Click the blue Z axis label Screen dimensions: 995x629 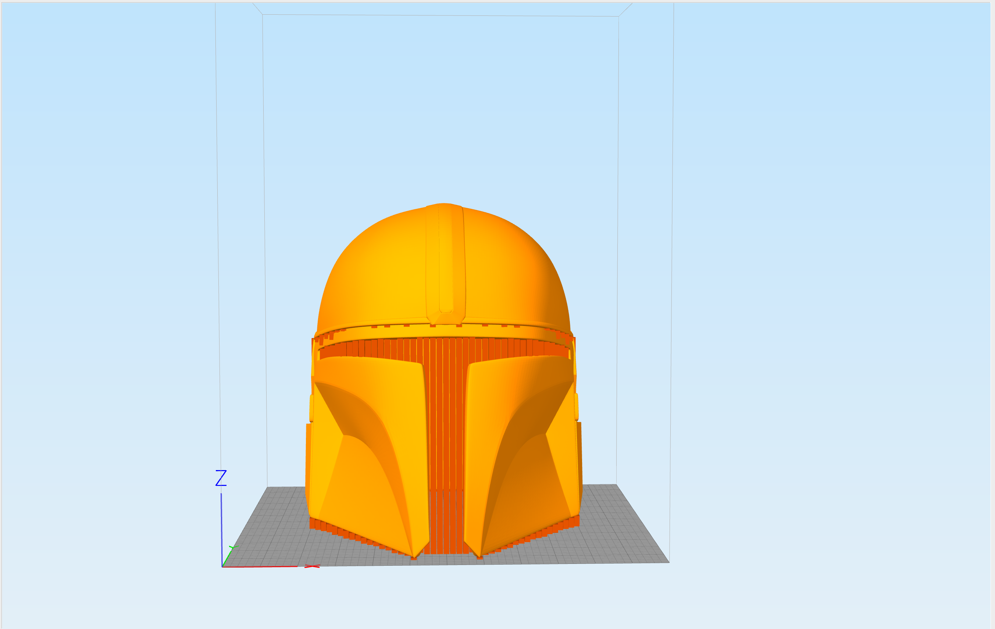(x=221, y=478)
